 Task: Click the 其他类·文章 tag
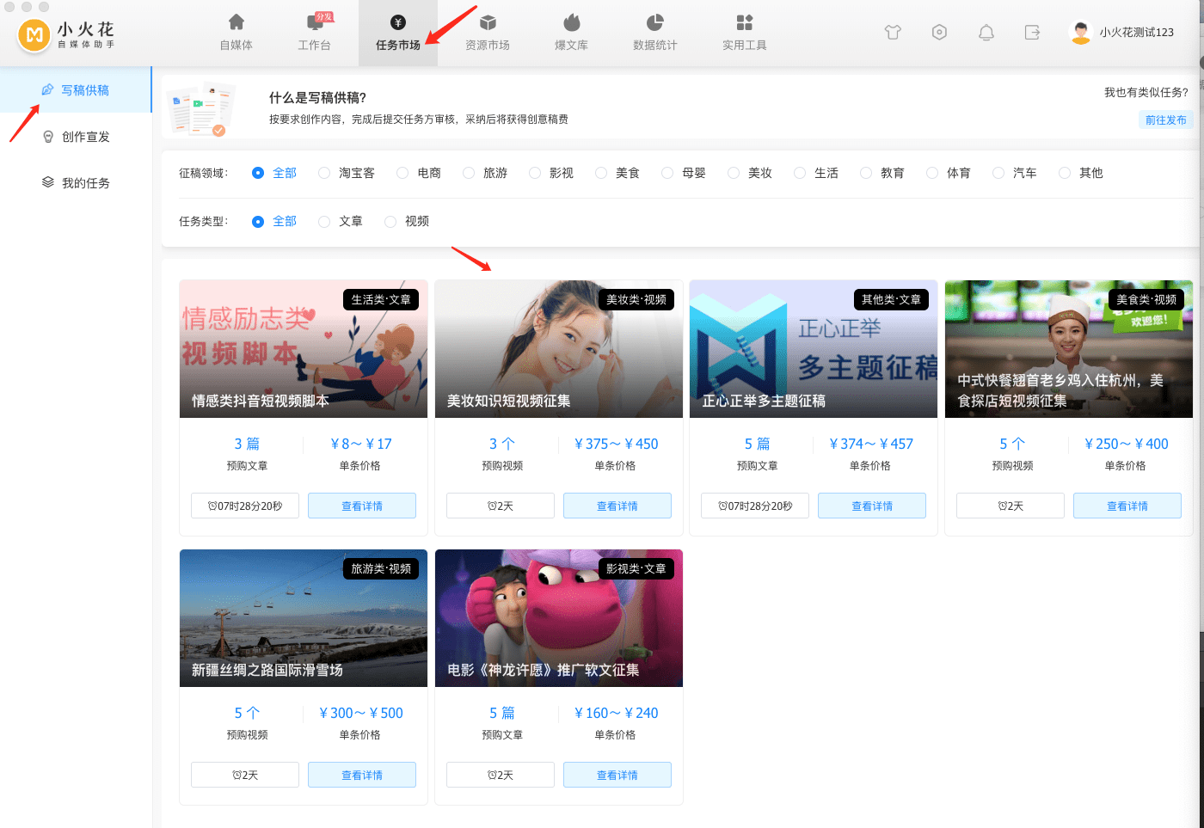tap(891, 299)
